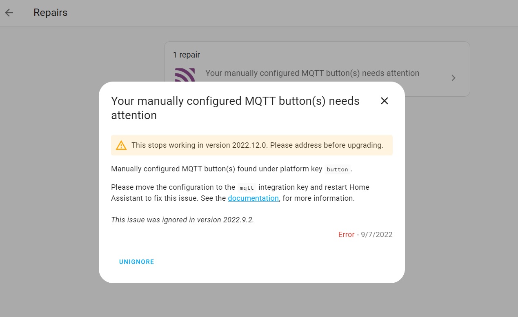Image resolution: width=518 pixels, height=317 pixels.
Task: Open the documentation link
Action: pyautogui.click(x=253, y=198)
